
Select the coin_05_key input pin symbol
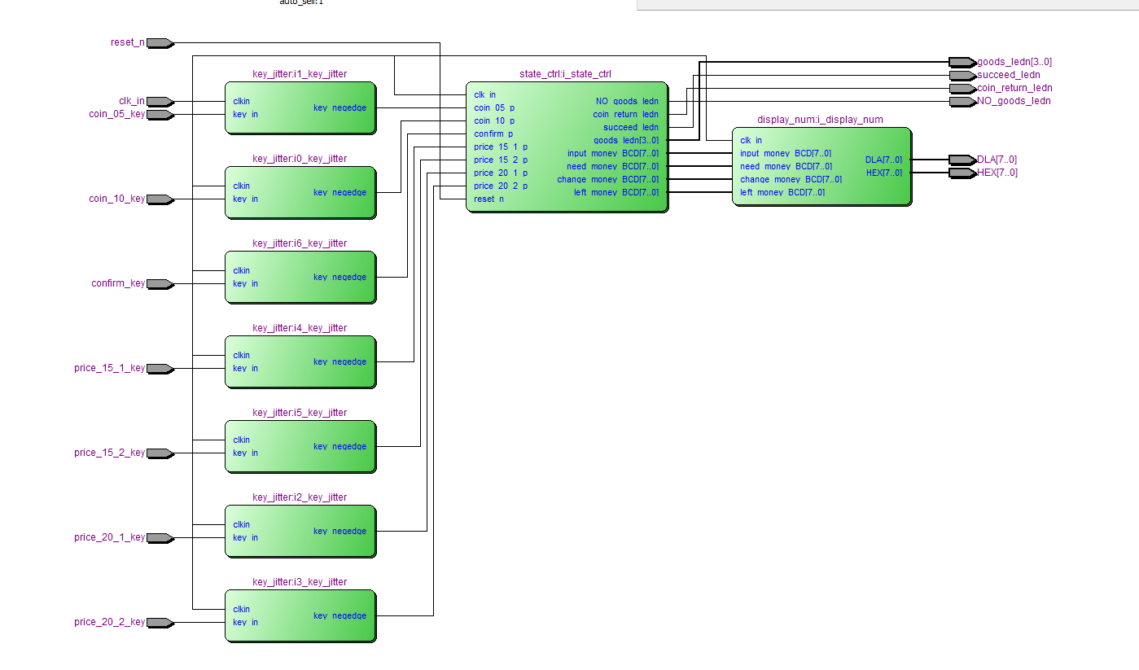click(x=160, y=115)
